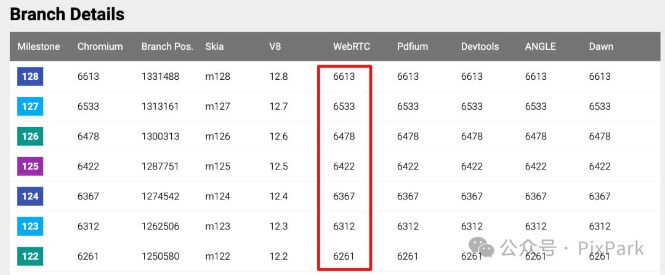The width and height of the screenshot is (665, 275).
Task: Select WebRTC value 6367 in row 124
Action: 344,196
